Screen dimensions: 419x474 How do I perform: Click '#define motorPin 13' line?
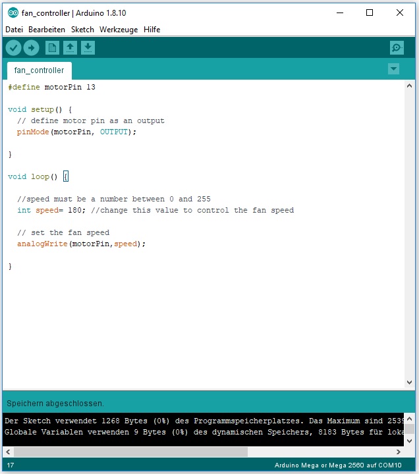[52, 87]
